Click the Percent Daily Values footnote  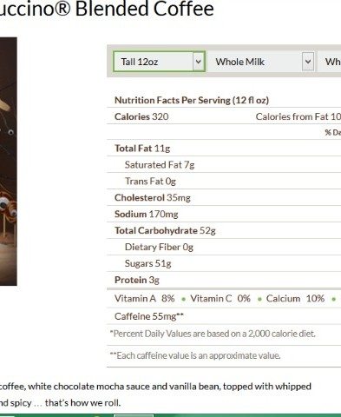pyautogui.click(x=213, y=334)
